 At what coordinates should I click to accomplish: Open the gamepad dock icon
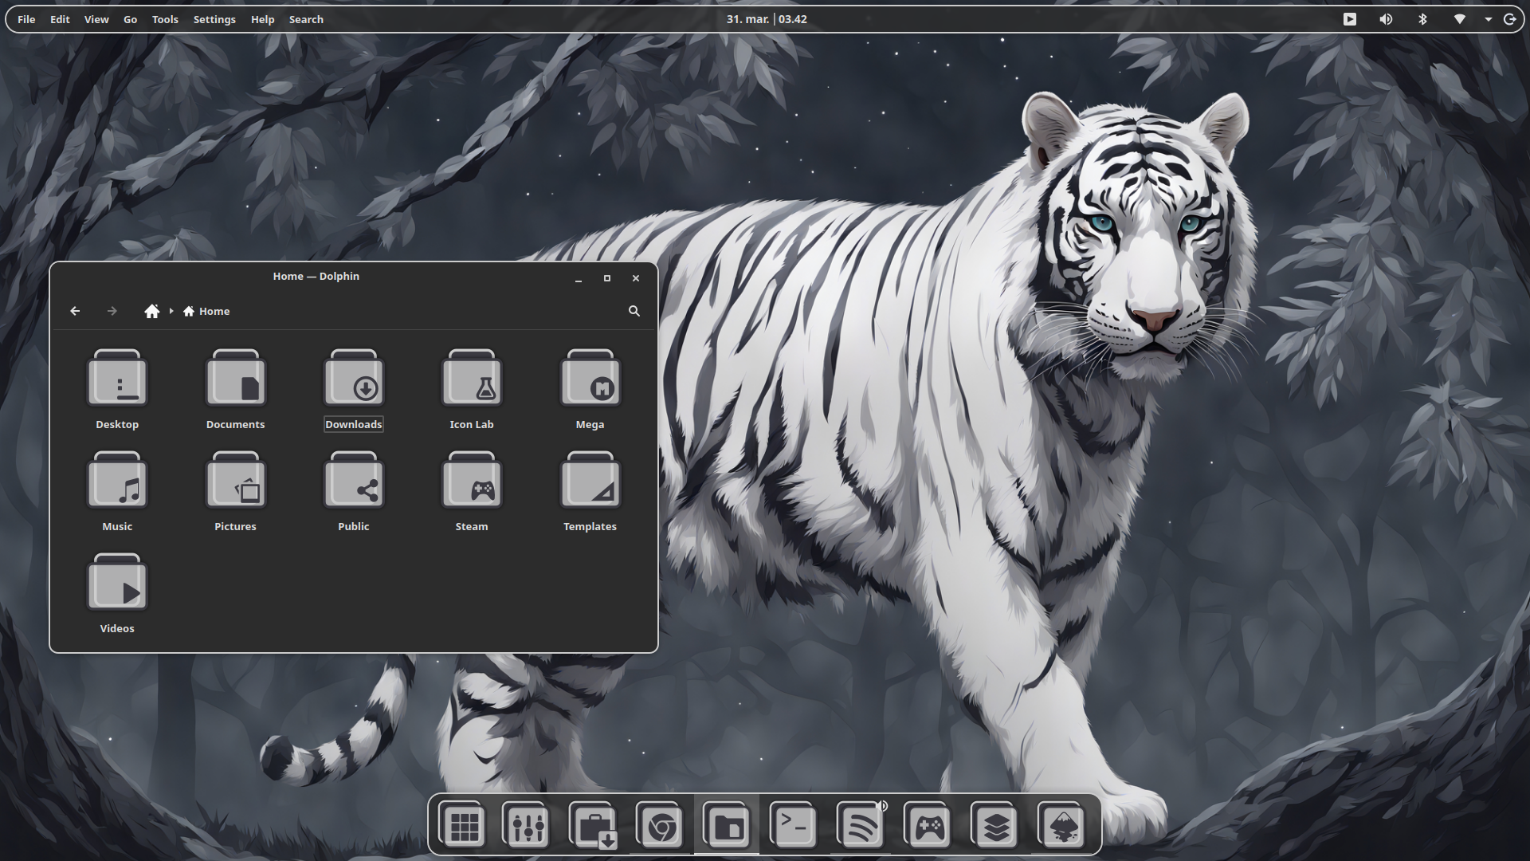coord(928,825)
